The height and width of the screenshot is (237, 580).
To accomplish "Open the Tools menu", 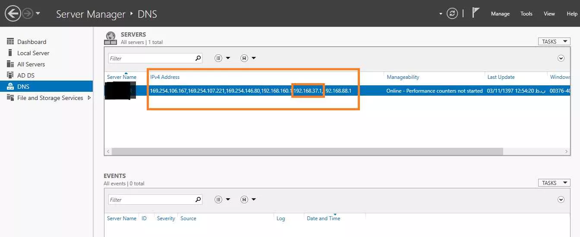I will pyautogui.click(x=526, y=14).
